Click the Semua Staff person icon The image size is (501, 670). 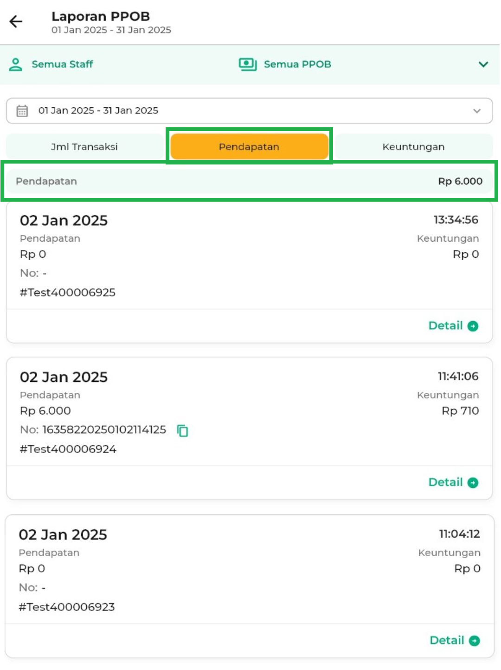[16, 65]
